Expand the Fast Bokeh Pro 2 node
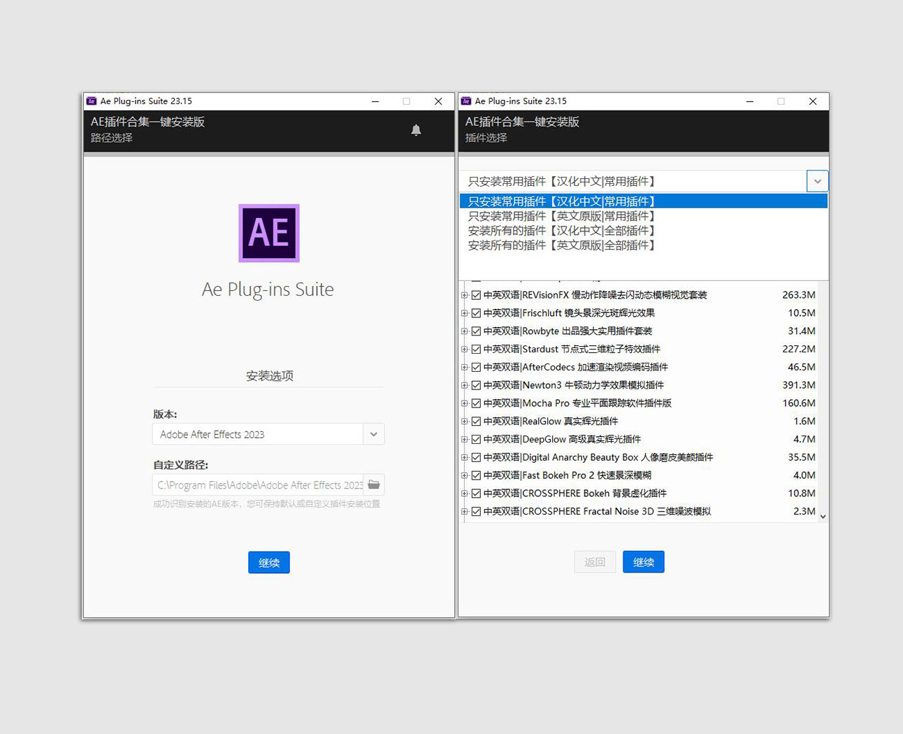Image resolution: width=903 pixels, height=734 pixels. pos(464,475)
